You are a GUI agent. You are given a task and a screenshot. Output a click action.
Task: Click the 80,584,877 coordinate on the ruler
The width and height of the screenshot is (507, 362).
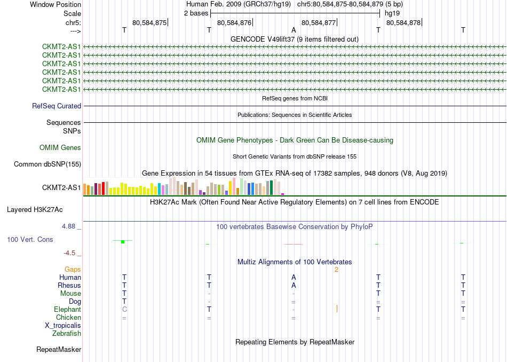pyautogui.click(x=319, y=22)
